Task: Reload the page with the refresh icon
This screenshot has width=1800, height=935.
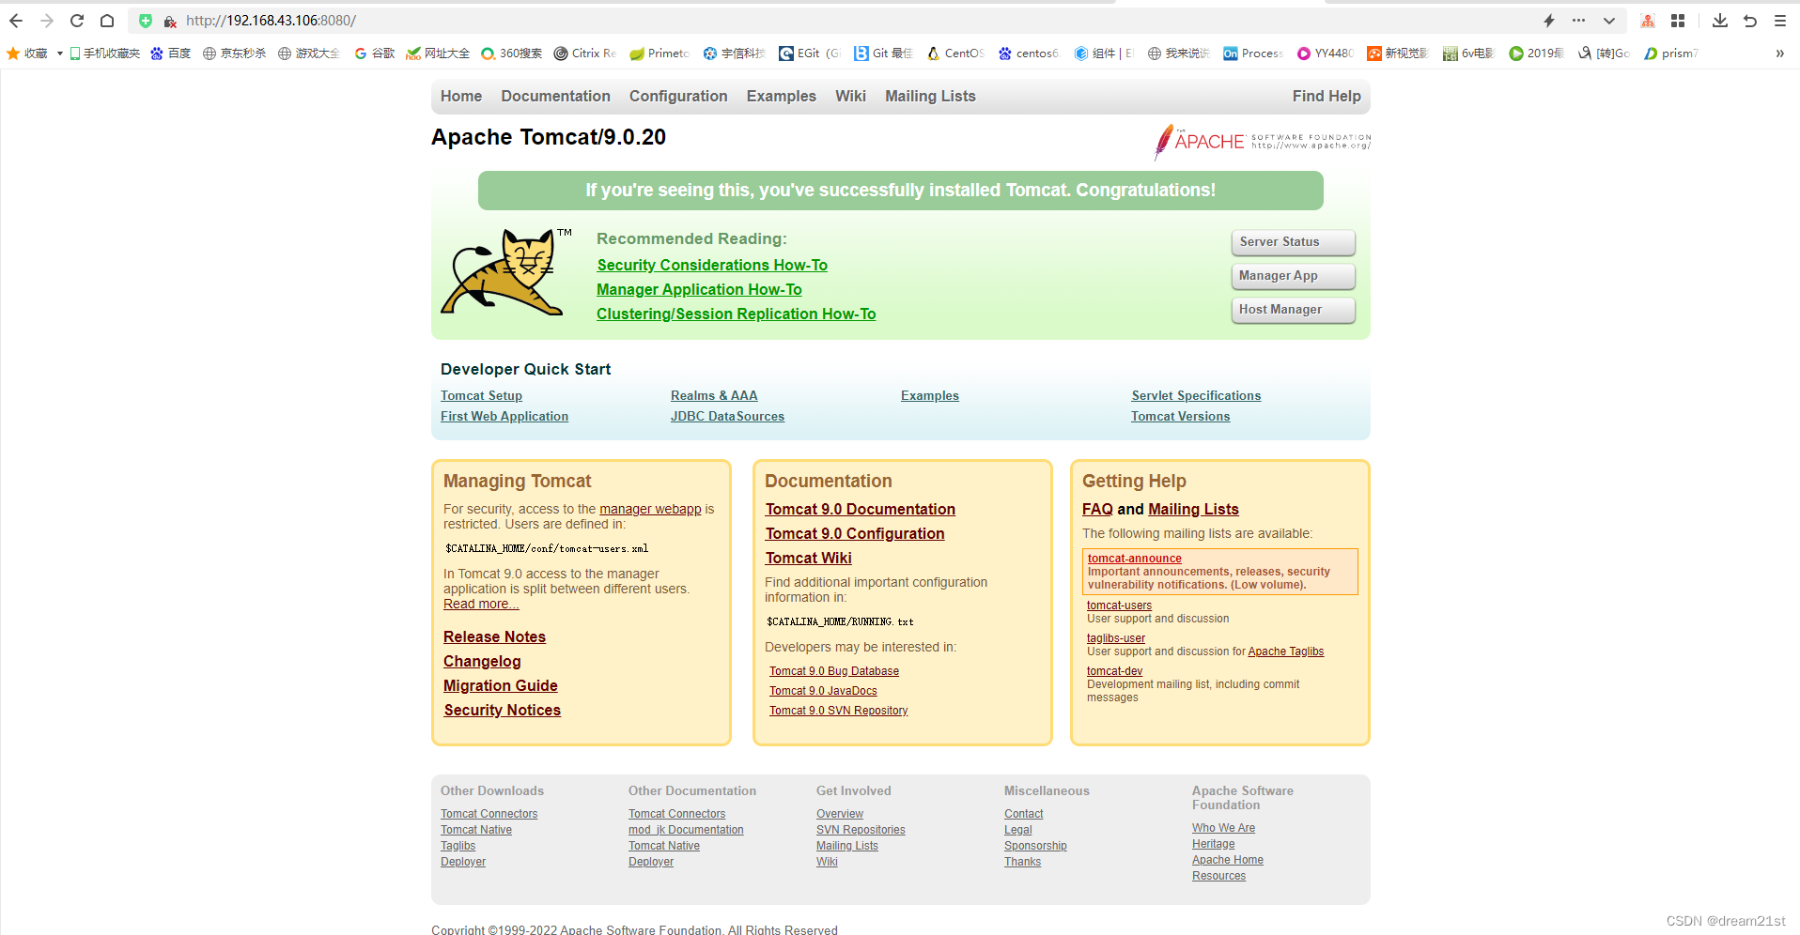Action: [77, 21]
